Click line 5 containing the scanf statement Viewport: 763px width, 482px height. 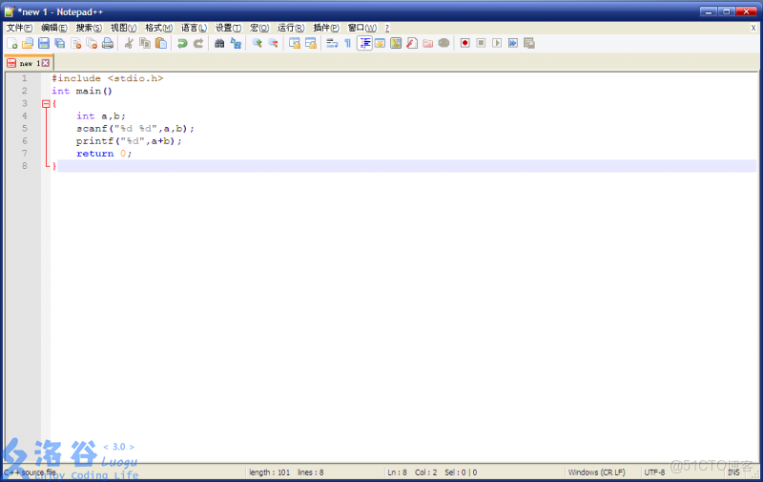[x=135, y=128]
